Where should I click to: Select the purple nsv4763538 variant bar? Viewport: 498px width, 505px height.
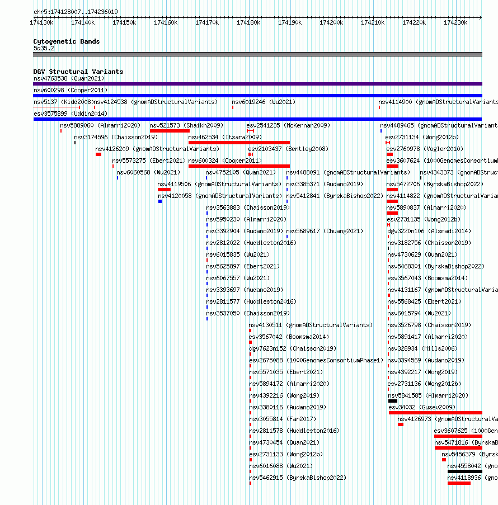click(257, 84)
